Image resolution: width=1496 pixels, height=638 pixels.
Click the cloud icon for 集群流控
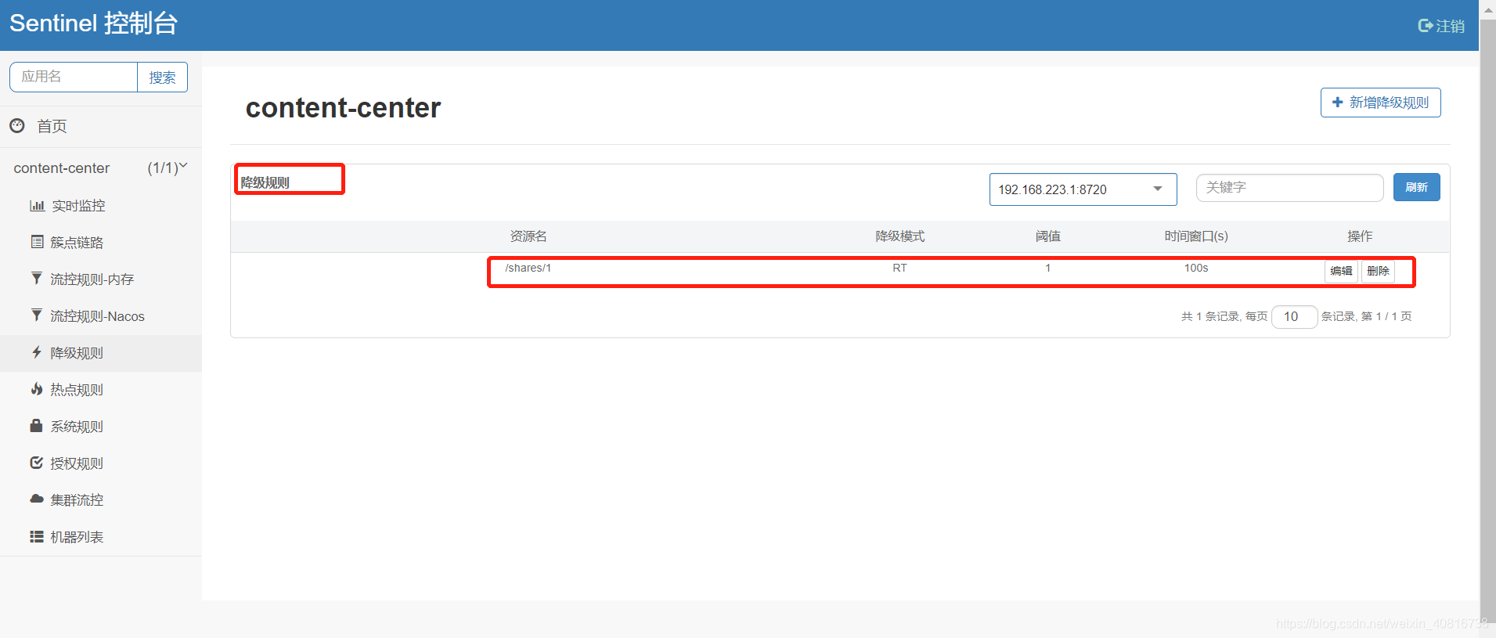tap(37, 499)
